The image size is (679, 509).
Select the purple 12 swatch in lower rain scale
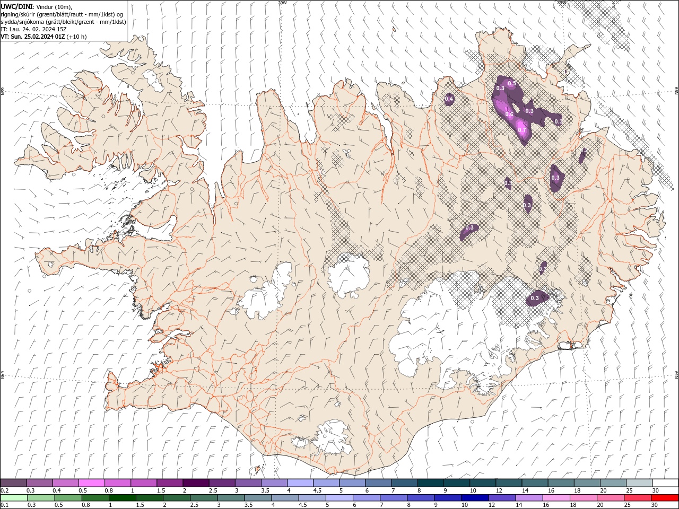tap(502, 498)
